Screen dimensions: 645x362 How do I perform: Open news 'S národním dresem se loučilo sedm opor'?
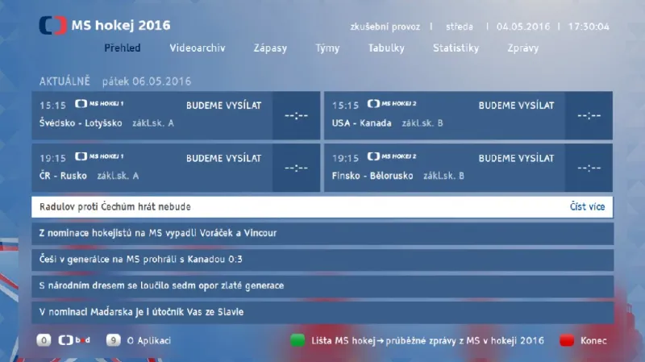point(322,286)
